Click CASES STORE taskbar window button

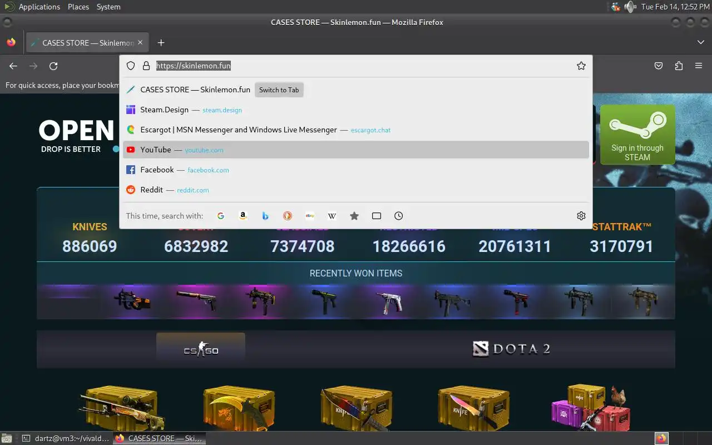click(160, 438)
